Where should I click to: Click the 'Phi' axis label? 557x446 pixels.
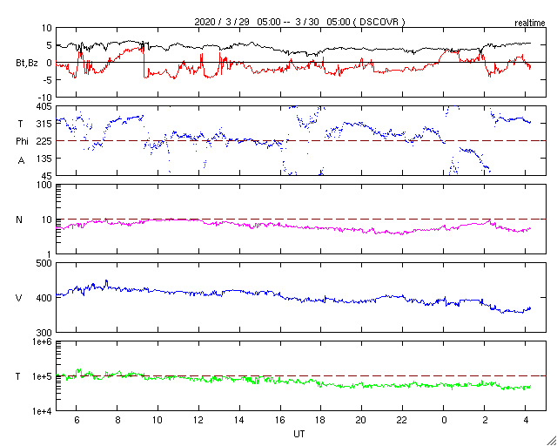pyautogui.click(x=22, y=142)
